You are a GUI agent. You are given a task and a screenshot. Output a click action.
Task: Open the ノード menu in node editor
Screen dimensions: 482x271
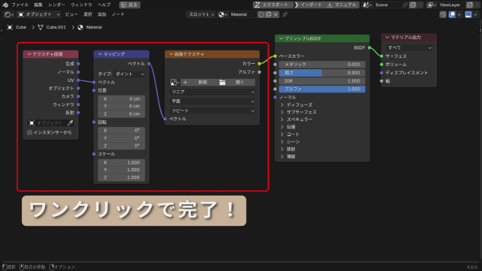point(118,14)
